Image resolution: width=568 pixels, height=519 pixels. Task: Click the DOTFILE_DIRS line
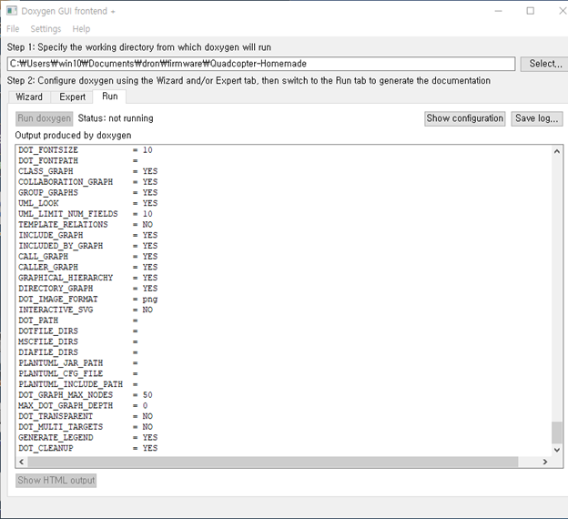[78, 331]
